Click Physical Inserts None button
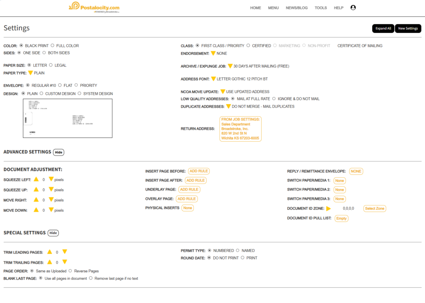This screenshot has width=425, height=303. 188,208
